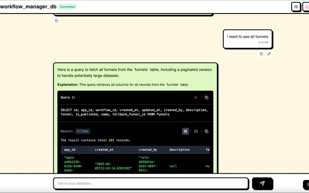Click the "apps-aa8b1236" app_id cell
This screenshot has width=309, height=193.
pyautogui.click(x=73, y=164)
